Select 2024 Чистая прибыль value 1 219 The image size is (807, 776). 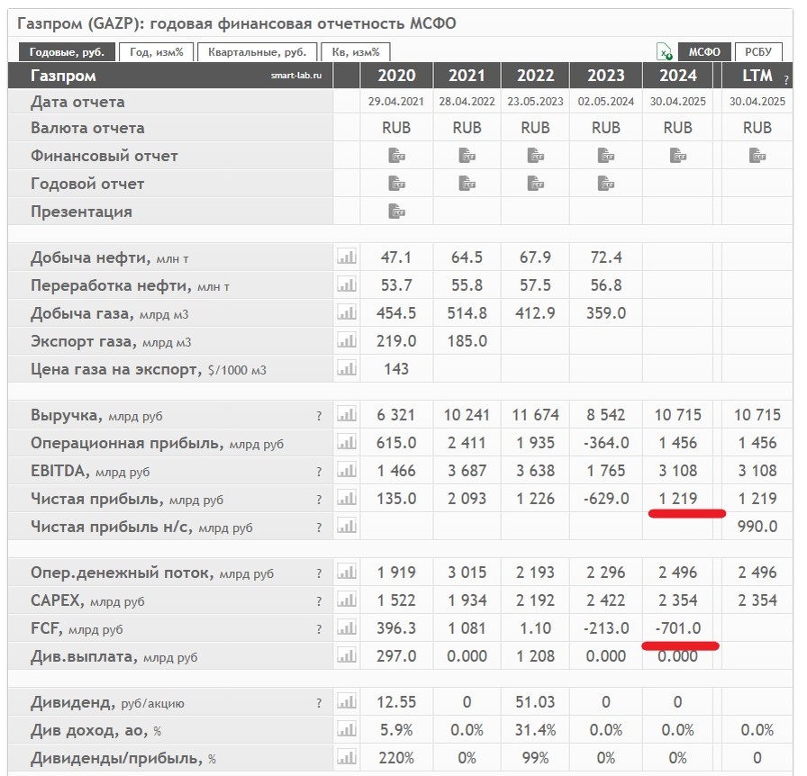click(678, 498)
